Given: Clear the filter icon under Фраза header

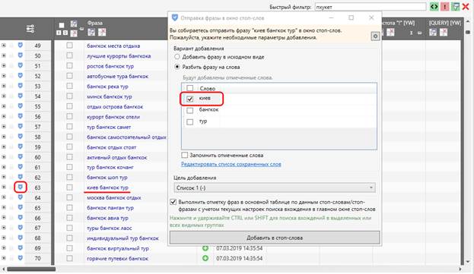Looking at the screenshot, I should click(x=102, y=32).
